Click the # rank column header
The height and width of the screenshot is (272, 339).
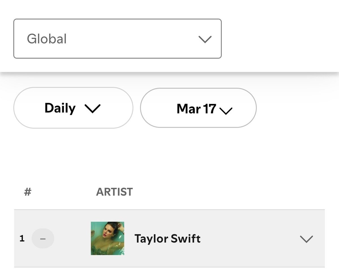tap(28, 192)
